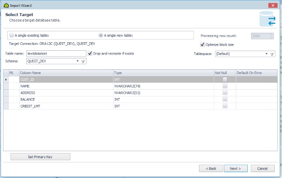This screenshot has width=282, height=178.
Task: Go to the Next wizard step
Action: click(235, 168)
